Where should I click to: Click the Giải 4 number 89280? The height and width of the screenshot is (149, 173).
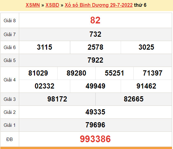click(76, 73)
